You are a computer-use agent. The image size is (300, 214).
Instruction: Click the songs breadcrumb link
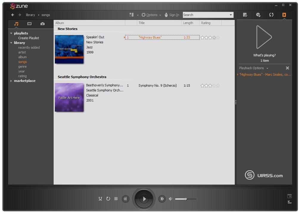[46, 15]
